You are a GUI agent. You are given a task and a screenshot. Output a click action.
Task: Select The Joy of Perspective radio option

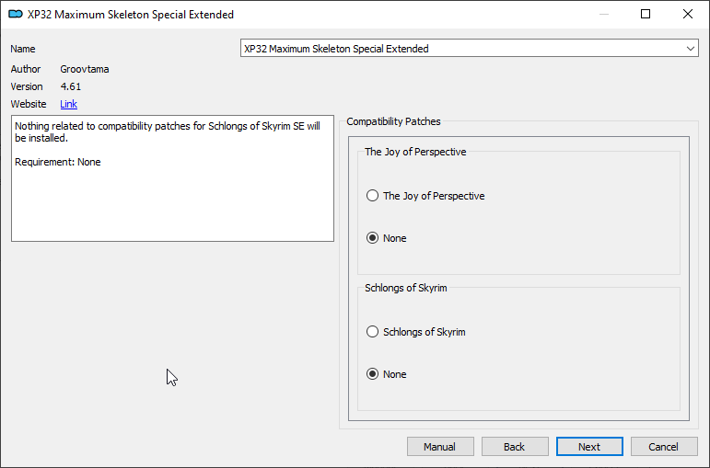(373, 196)
